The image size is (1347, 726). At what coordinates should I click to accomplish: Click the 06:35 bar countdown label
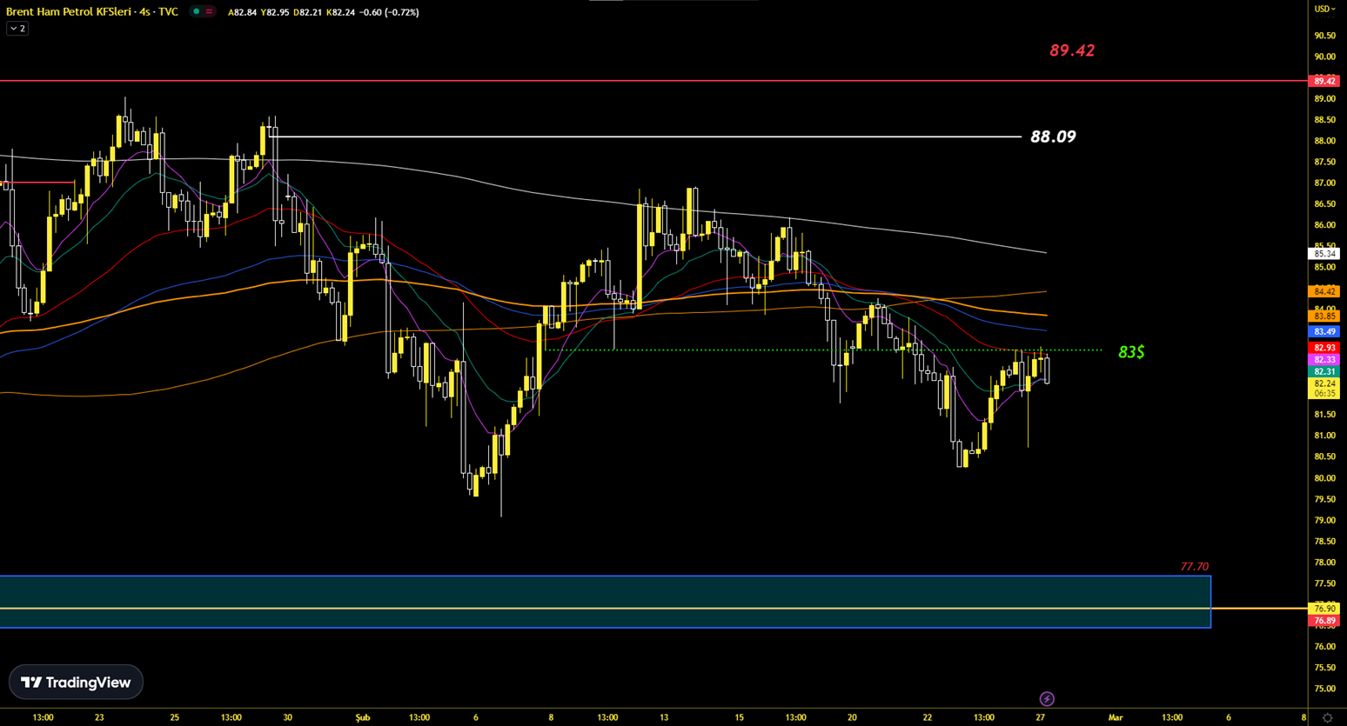click(x=1324, y=393)
